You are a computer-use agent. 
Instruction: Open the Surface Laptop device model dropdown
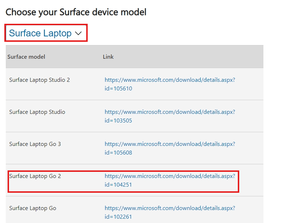46,33
